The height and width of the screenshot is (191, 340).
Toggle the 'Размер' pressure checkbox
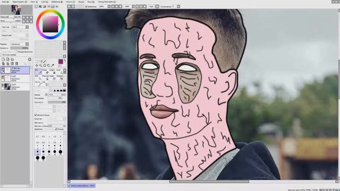point(56,129)
